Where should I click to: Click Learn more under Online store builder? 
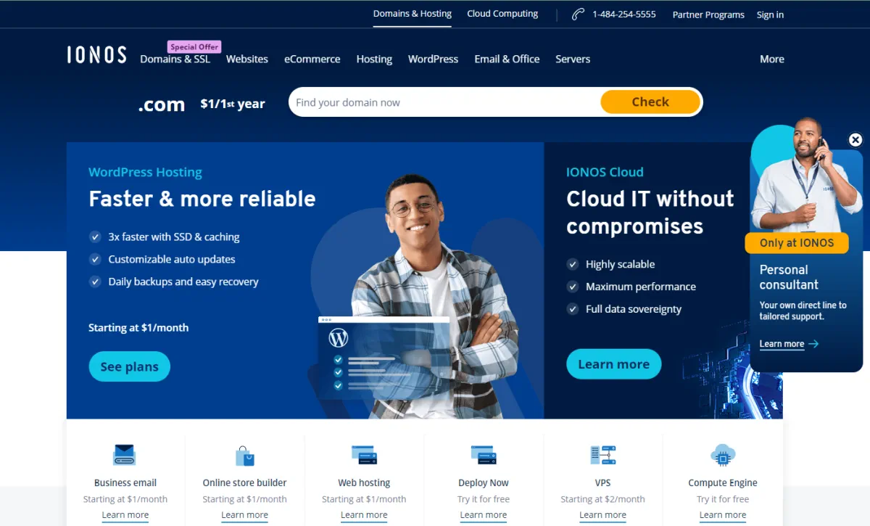click(x=245, y=515)
